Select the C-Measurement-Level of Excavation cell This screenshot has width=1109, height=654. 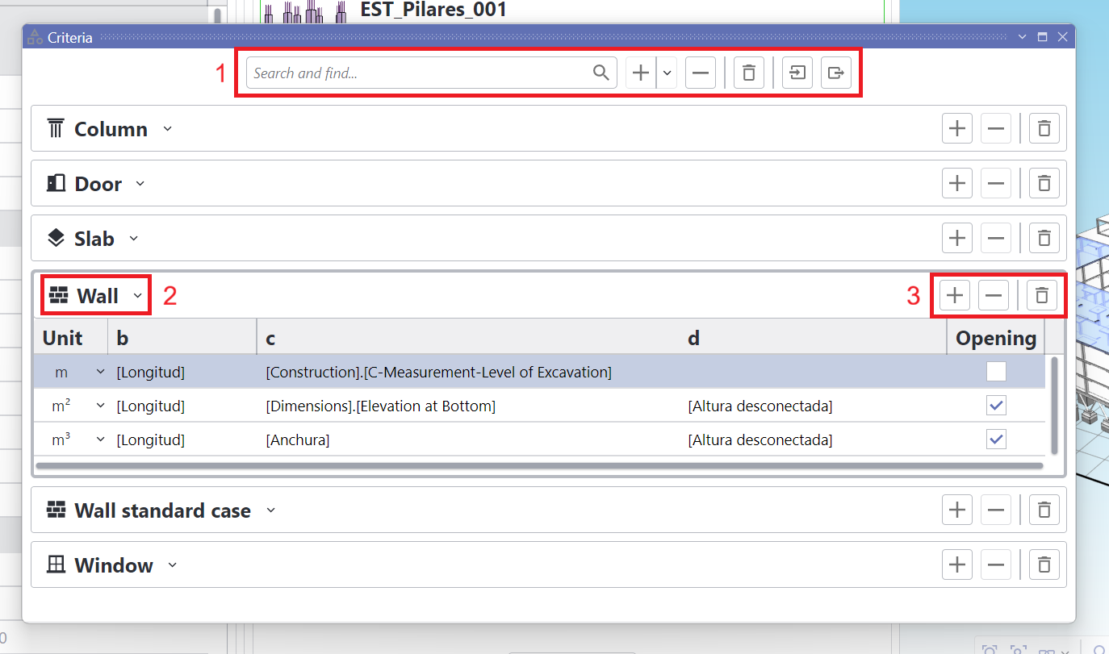[x=439, y=373]
